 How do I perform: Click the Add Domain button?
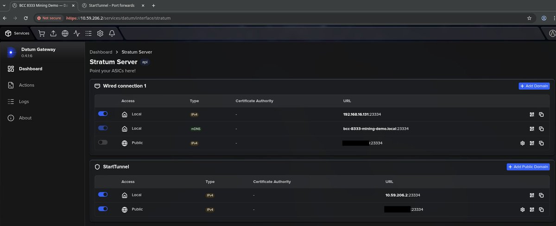coord(534,86)
